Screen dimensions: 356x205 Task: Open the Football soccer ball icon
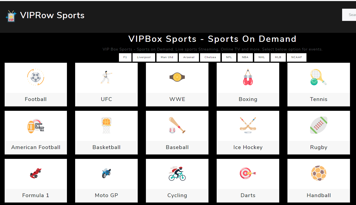36,77
